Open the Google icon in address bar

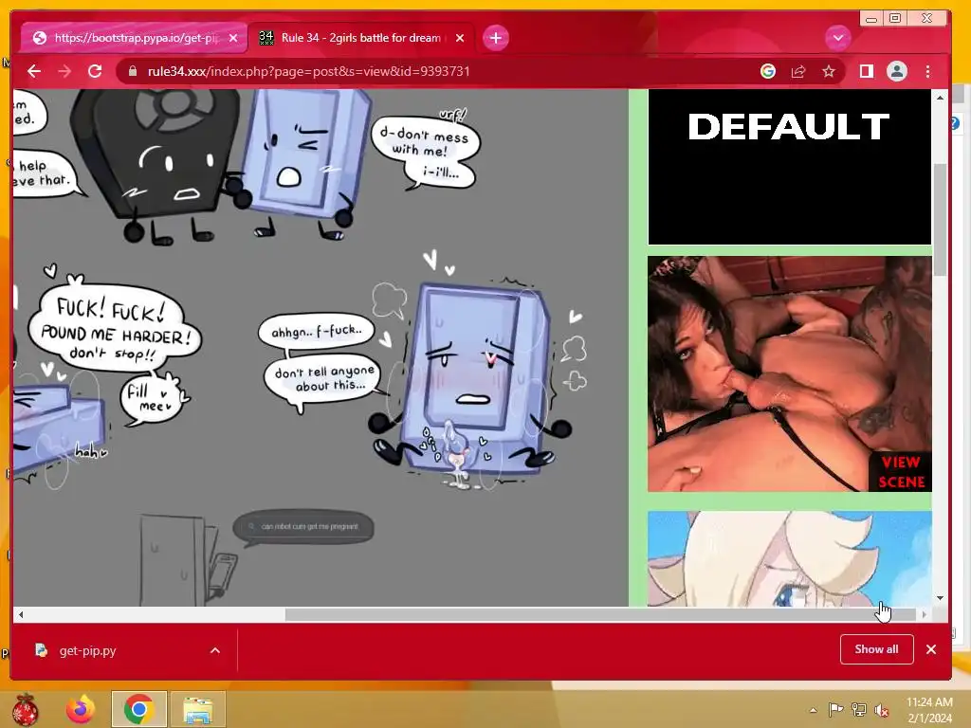point(768,71)
